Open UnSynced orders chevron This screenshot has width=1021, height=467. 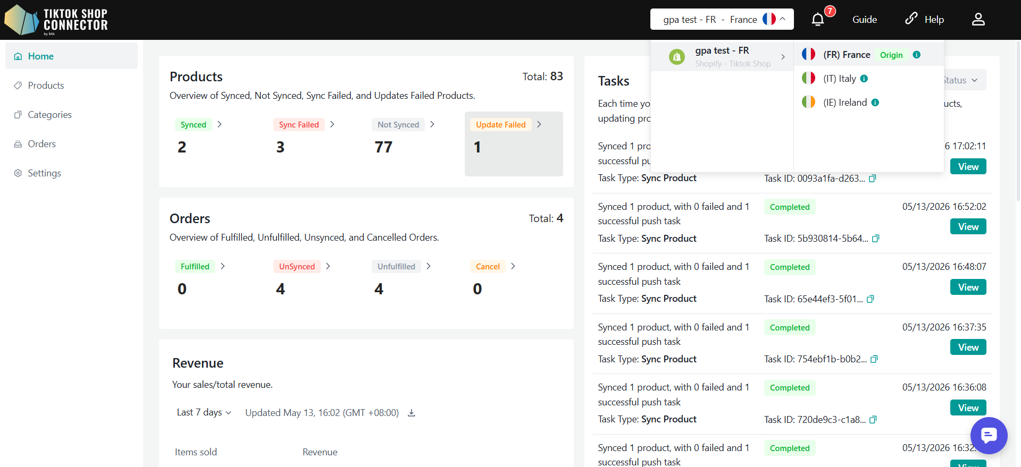(x=328, y=266)
